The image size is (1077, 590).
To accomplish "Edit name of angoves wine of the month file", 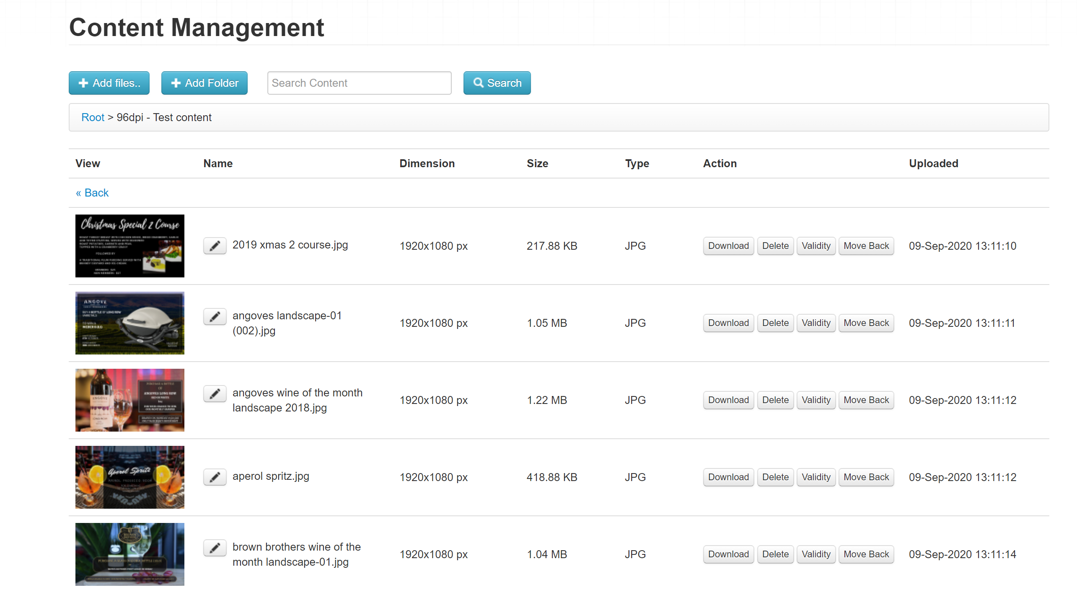I will point(215,393).
